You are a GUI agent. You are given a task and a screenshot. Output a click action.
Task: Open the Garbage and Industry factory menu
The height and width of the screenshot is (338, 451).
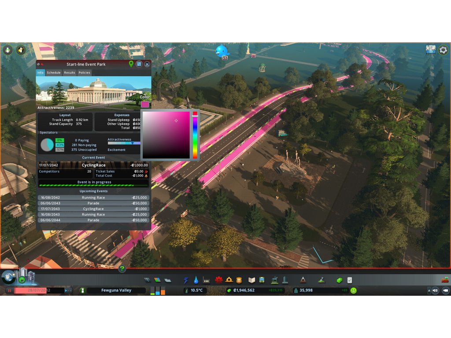click(206, 279)
